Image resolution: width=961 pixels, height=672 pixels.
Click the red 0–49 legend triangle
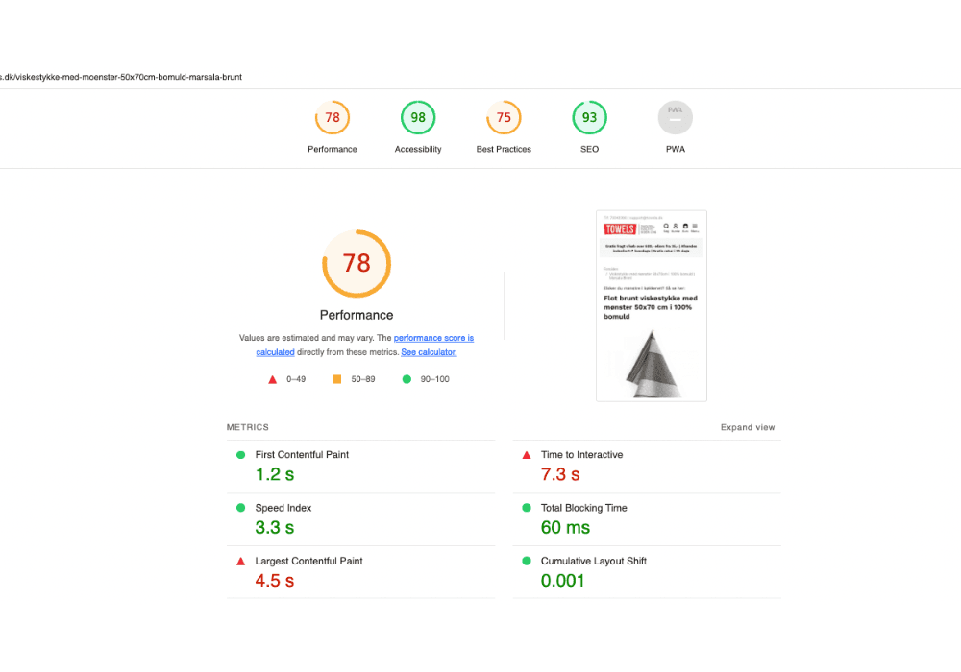coord(272,378)
